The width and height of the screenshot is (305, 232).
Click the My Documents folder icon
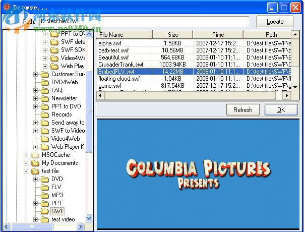click(35, 163)
